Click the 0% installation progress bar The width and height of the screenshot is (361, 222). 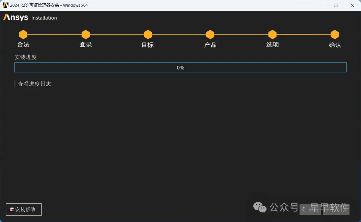pyautogui.click(x=180, y=67)
